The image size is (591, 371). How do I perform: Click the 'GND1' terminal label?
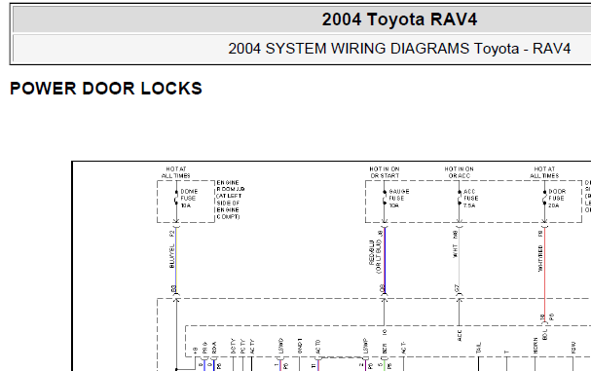click(300, 346)
